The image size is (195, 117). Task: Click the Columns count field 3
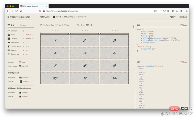coord(23,39)
